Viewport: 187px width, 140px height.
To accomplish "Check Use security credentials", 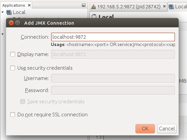I will click(13, 68).
